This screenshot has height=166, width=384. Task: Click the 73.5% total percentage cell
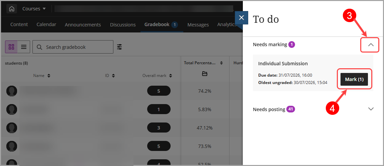pos(205,146)
